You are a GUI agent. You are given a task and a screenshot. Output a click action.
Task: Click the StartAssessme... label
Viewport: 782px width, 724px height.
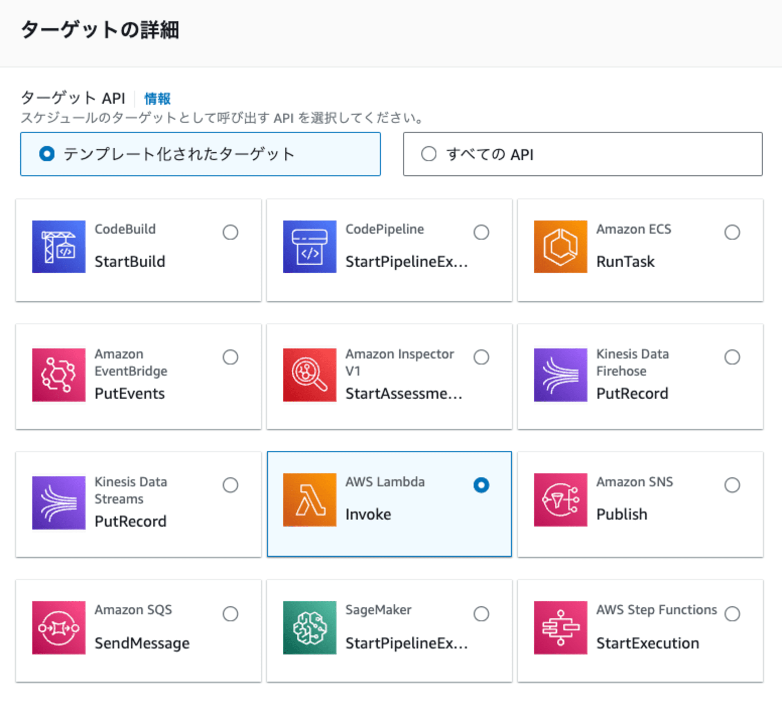tap(404, 393)
